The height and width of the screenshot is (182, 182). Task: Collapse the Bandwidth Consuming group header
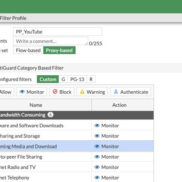point(77,115)
